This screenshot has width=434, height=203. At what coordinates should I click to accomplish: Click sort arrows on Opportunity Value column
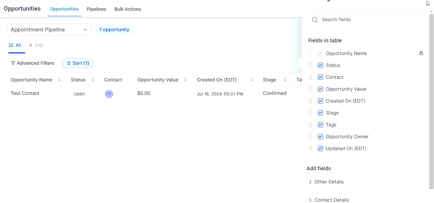186,80
